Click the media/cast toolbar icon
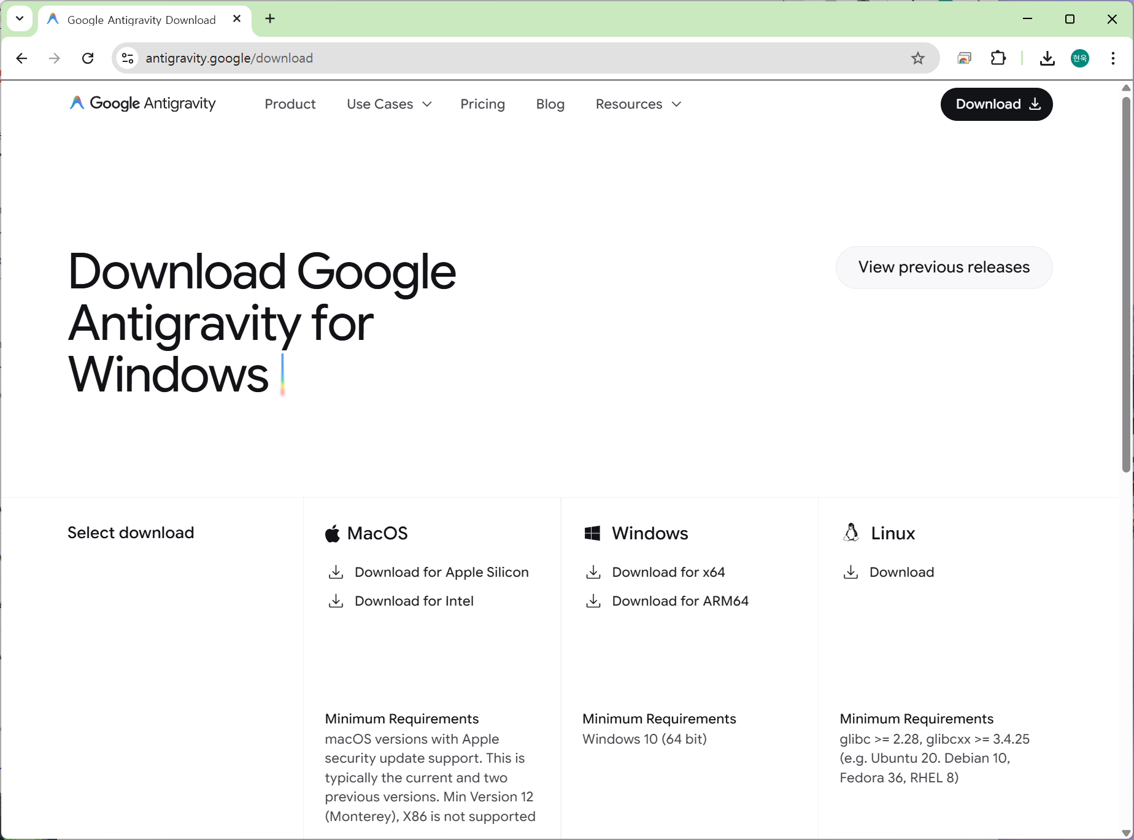Image resolution: width=1134 pixels, height=840 pixels. 965,58
